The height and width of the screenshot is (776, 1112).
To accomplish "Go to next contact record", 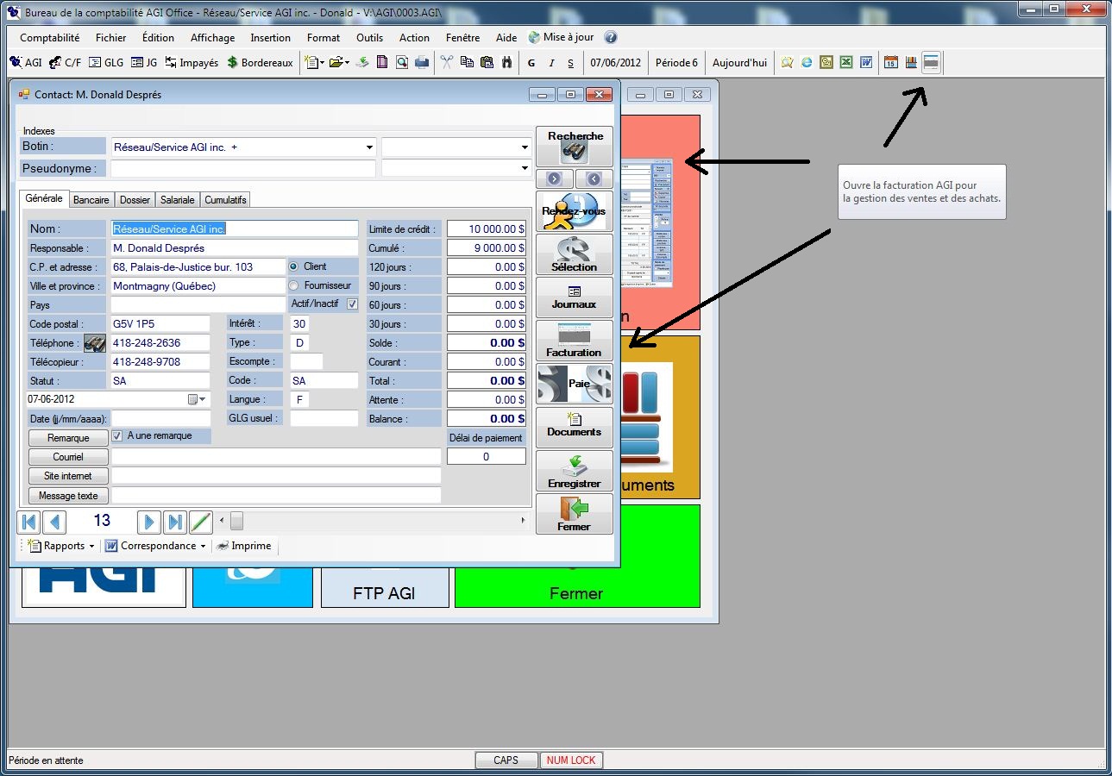I will click(149, 522).
